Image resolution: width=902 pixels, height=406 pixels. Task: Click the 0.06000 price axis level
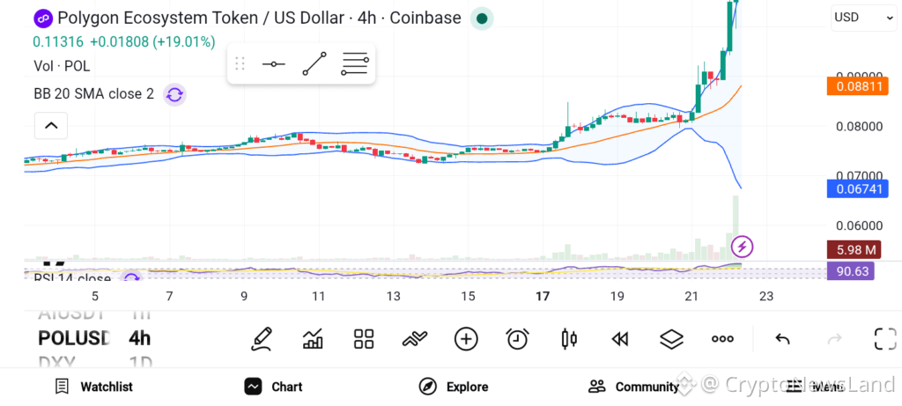(x=859, y=225)
